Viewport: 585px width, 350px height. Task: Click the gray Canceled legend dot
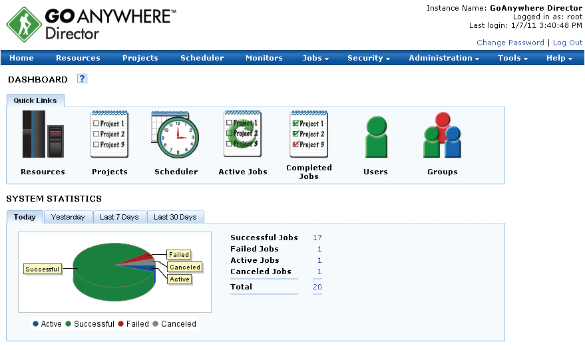point(156,324)
